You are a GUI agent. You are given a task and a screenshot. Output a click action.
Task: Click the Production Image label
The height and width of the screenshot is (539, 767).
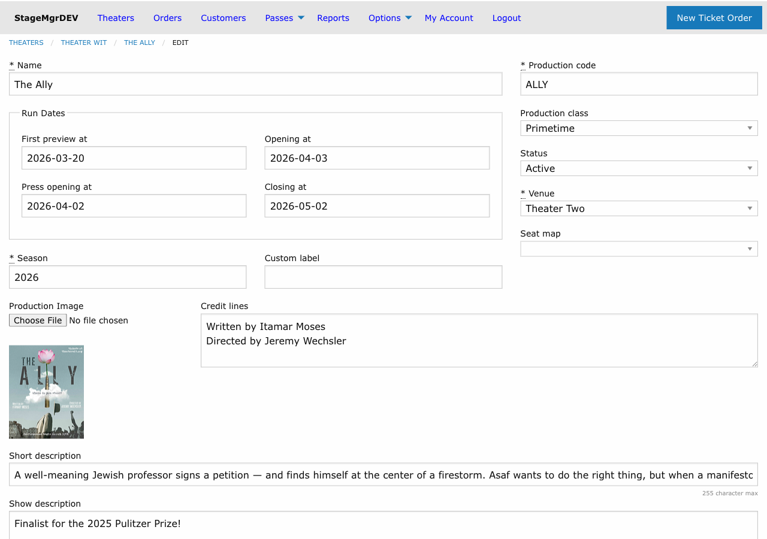click(46, 306)
